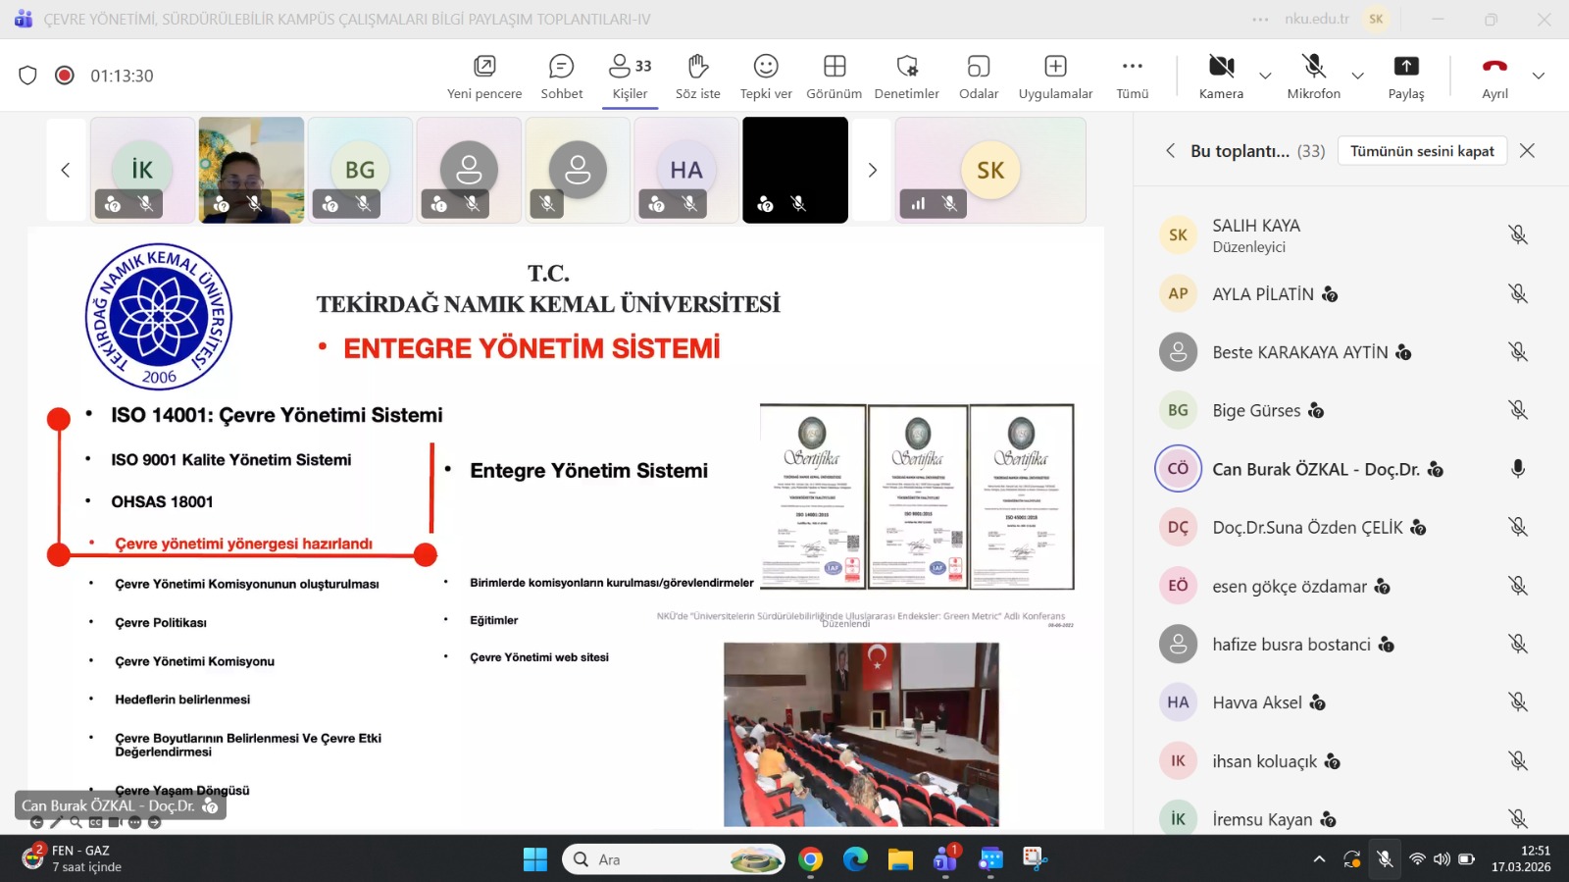Open Microsoft Edge from taskbar
Image resolution: width=1569 pixels, height=882 pixels.
pos(856,859)
